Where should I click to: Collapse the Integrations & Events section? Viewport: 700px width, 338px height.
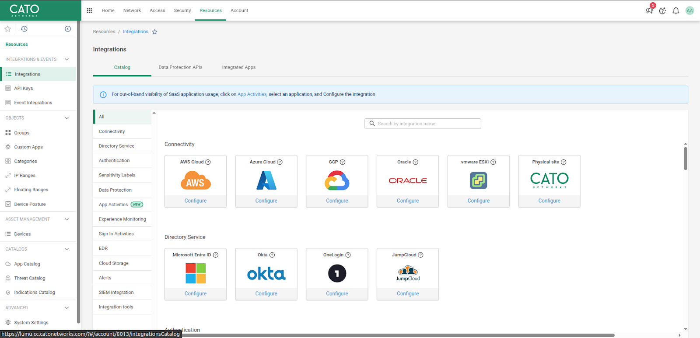click(66, 59)
